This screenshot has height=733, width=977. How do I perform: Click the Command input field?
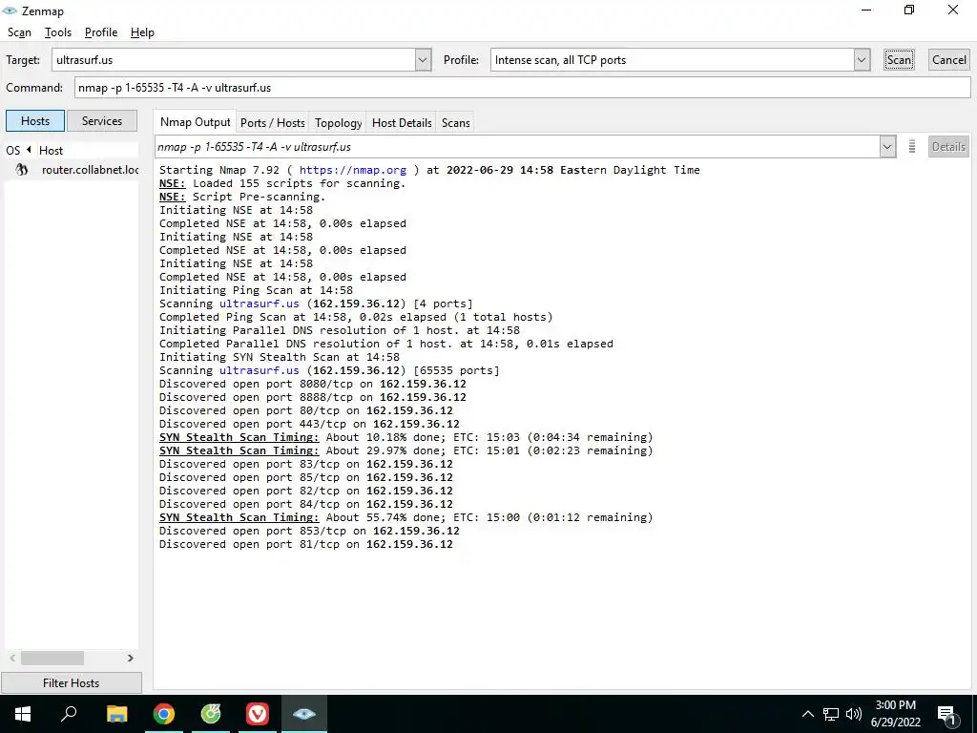(x=522, y=87)
